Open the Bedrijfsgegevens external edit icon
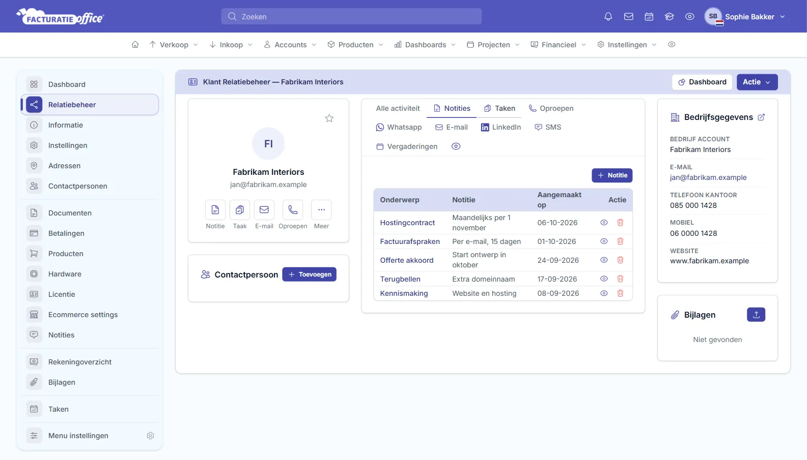This screenshot has width=807, height=460. (x=761, y=117)
